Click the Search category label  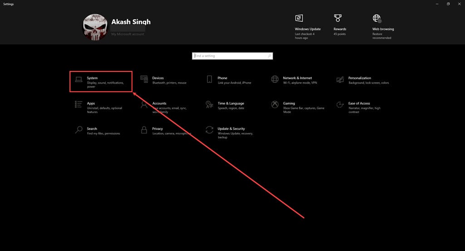[x=92, y=128]
